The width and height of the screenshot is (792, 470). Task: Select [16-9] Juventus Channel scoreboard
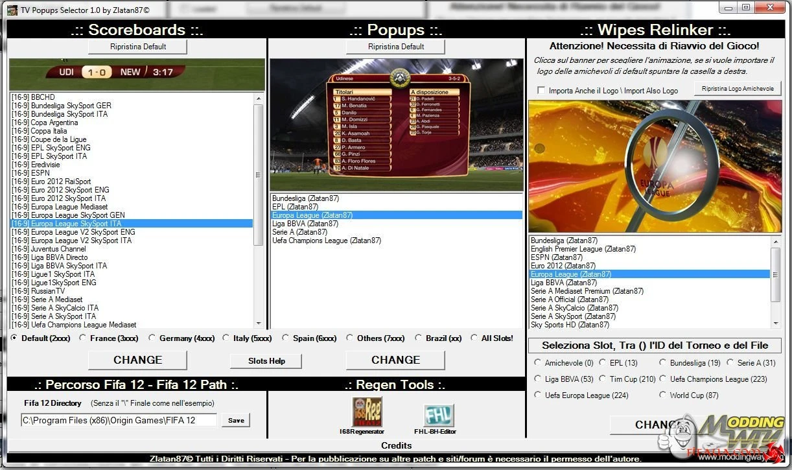132,249
